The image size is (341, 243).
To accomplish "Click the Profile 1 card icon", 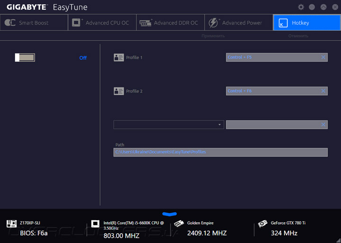I will [x=119, y=58].
